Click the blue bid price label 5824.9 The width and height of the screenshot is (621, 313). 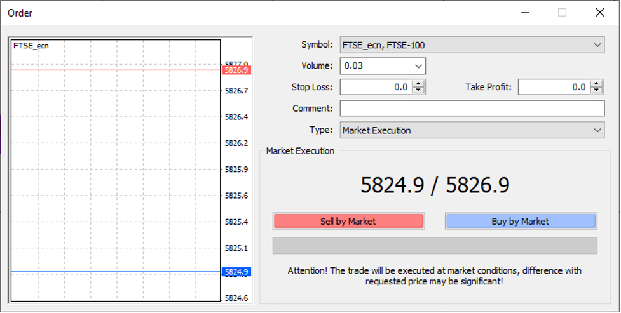[x=236, y=272]
